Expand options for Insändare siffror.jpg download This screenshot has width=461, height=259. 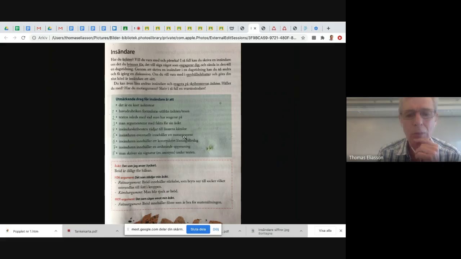[x=301, y=231]
